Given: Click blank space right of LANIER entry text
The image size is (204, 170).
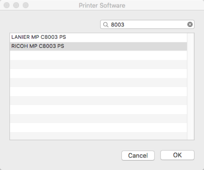Looking at the screenshot, I should (126, 37).
